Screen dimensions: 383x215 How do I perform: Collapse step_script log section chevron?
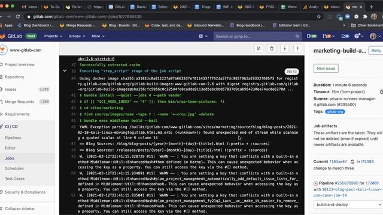coord(65,71)
